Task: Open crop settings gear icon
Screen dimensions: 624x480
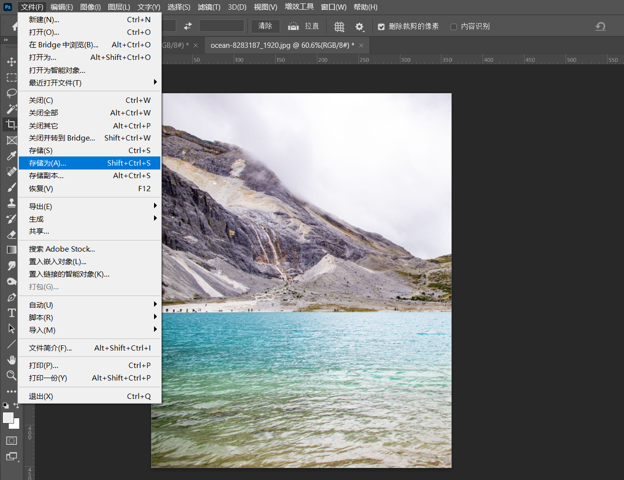Action: (359, 27)
